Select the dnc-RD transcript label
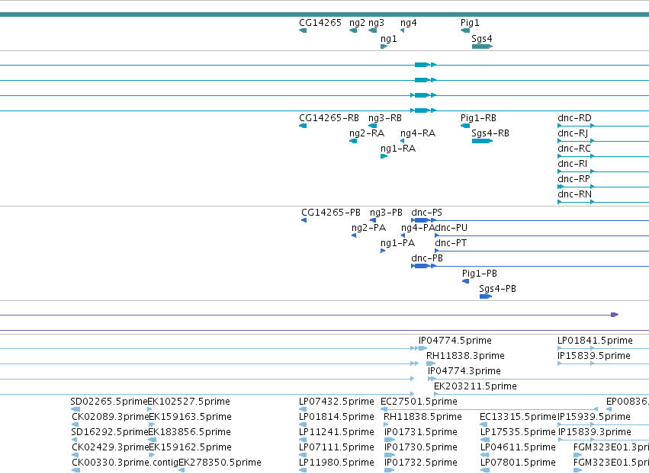 574,118
